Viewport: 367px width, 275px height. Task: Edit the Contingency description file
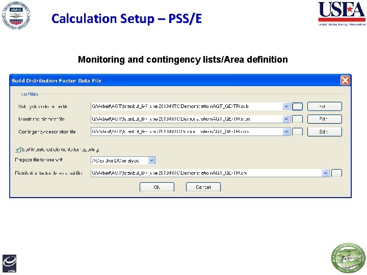pos(324,132)
